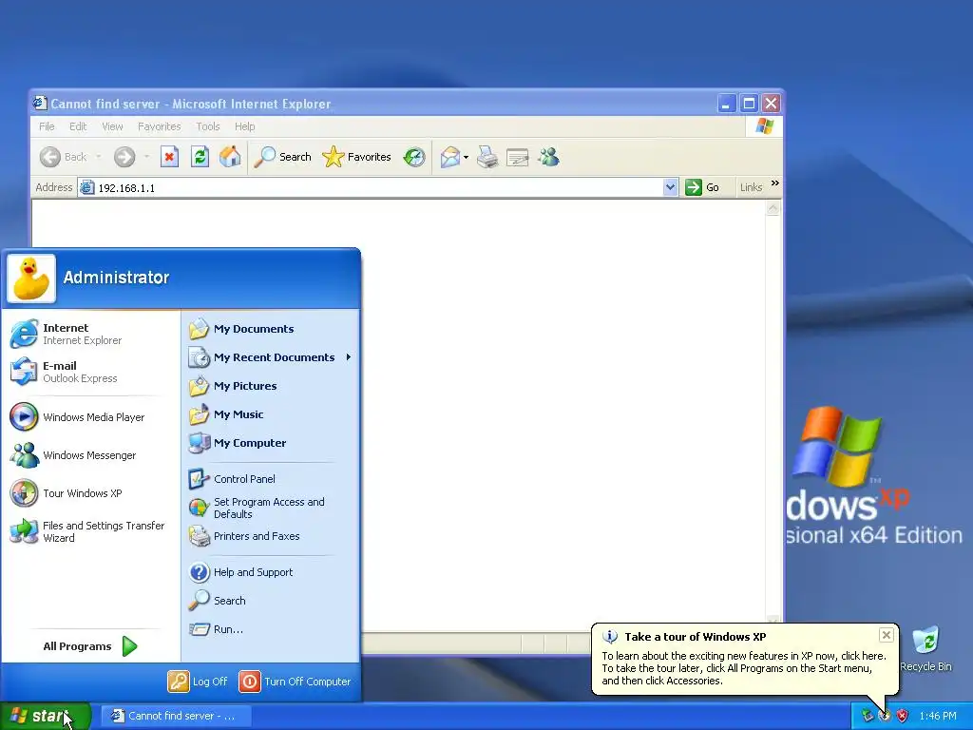Click Turn Off Computer button
Image resolution: width=973 pixels, height=730 pixels.
[296, 682]
